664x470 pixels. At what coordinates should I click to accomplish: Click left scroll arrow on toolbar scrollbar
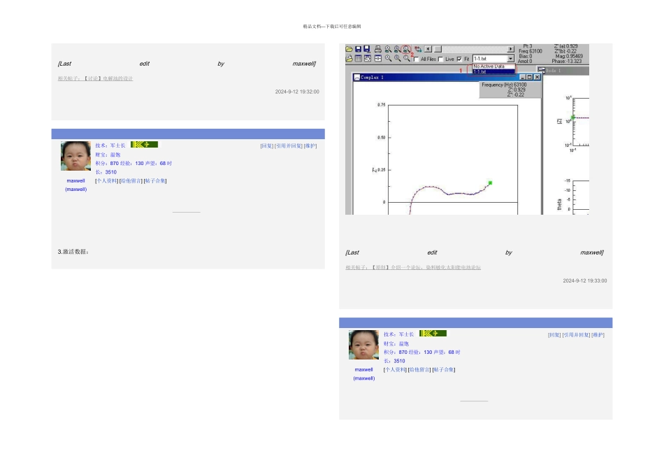click(x=428, y=49)
